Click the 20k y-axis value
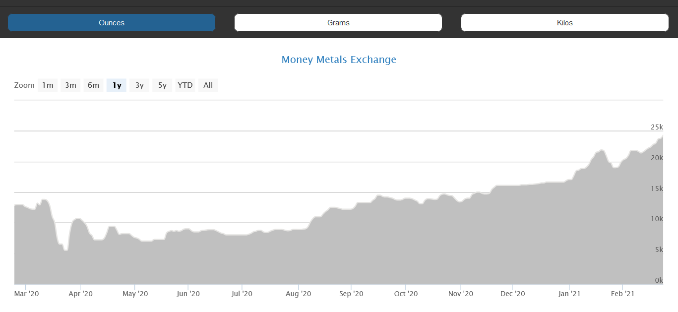678x312 pixels. pos(657,158)
